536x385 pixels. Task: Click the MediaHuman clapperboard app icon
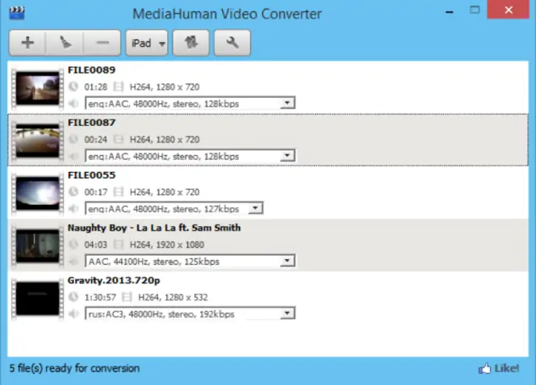[17, 13]
